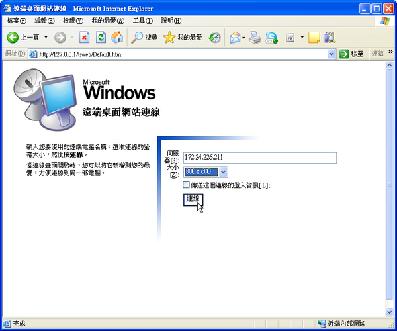Click the vertical scrollbar thumb
The image size is (397, 331).
coord(390,185)
